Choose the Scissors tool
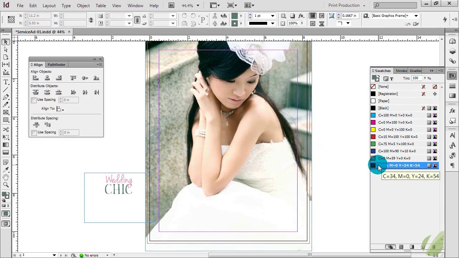Screen dimensions: 459x258 6,129
